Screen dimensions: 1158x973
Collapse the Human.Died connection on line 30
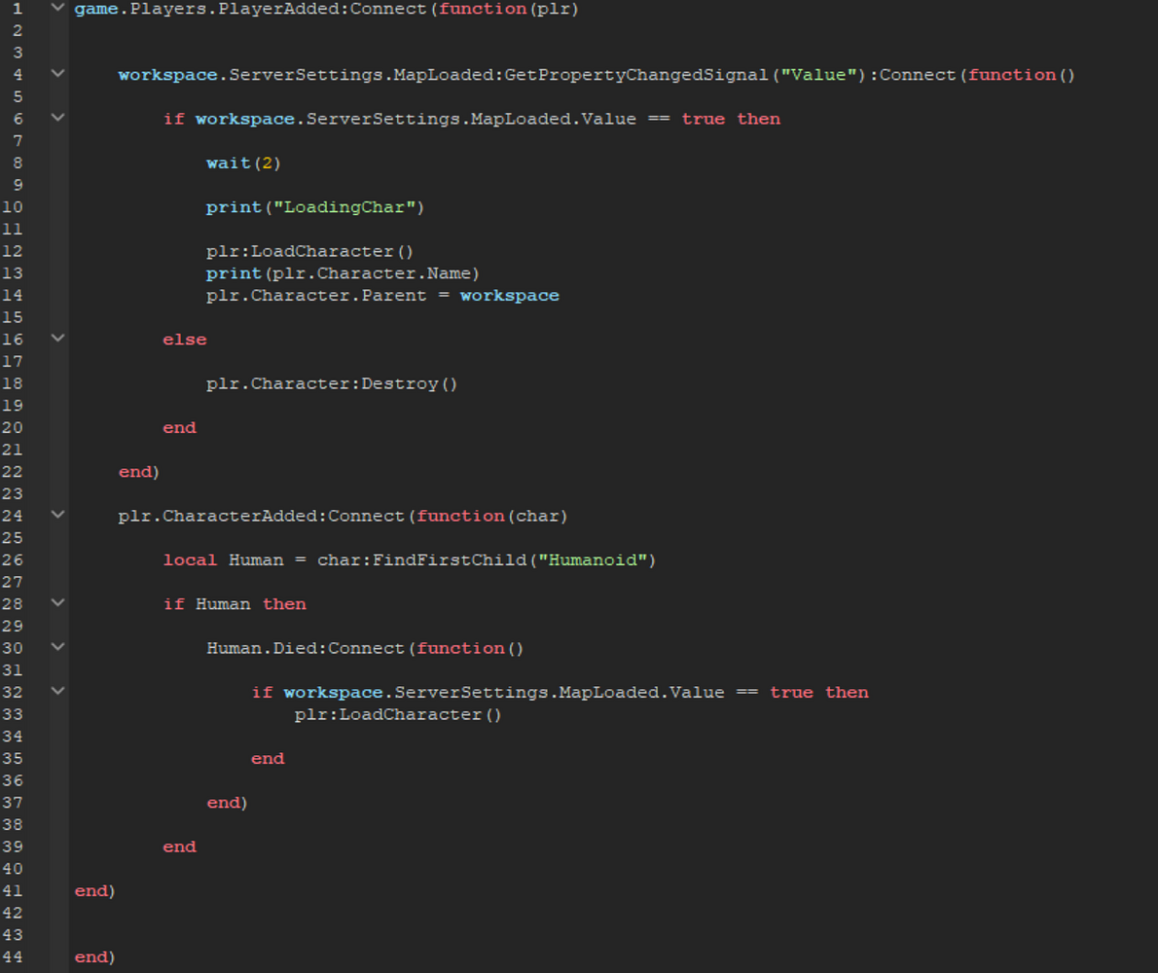(56, 647)
